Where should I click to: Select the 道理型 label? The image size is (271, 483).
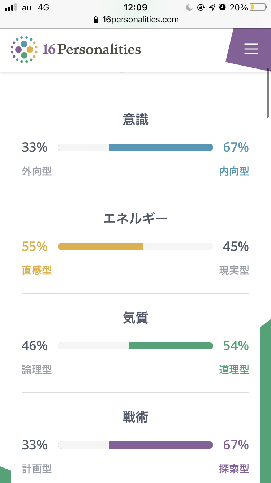coord(234,370)
